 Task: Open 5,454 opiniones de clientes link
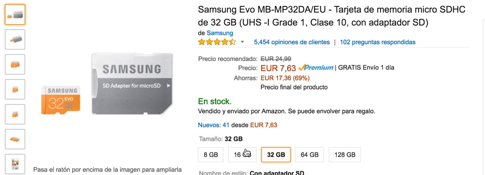pyautogui.click(x=292, y=42)
